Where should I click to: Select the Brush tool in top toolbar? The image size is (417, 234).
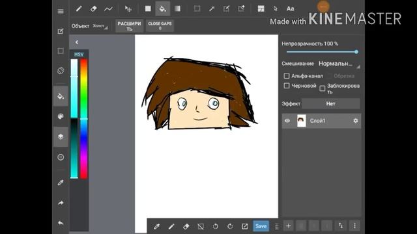(79, 8)
